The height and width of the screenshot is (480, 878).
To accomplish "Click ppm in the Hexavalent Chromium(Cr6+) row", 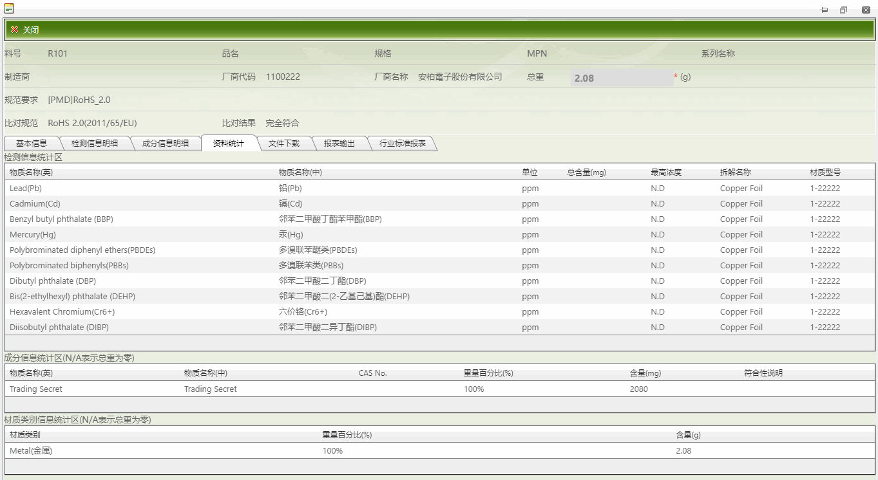I will pos(530,311).
